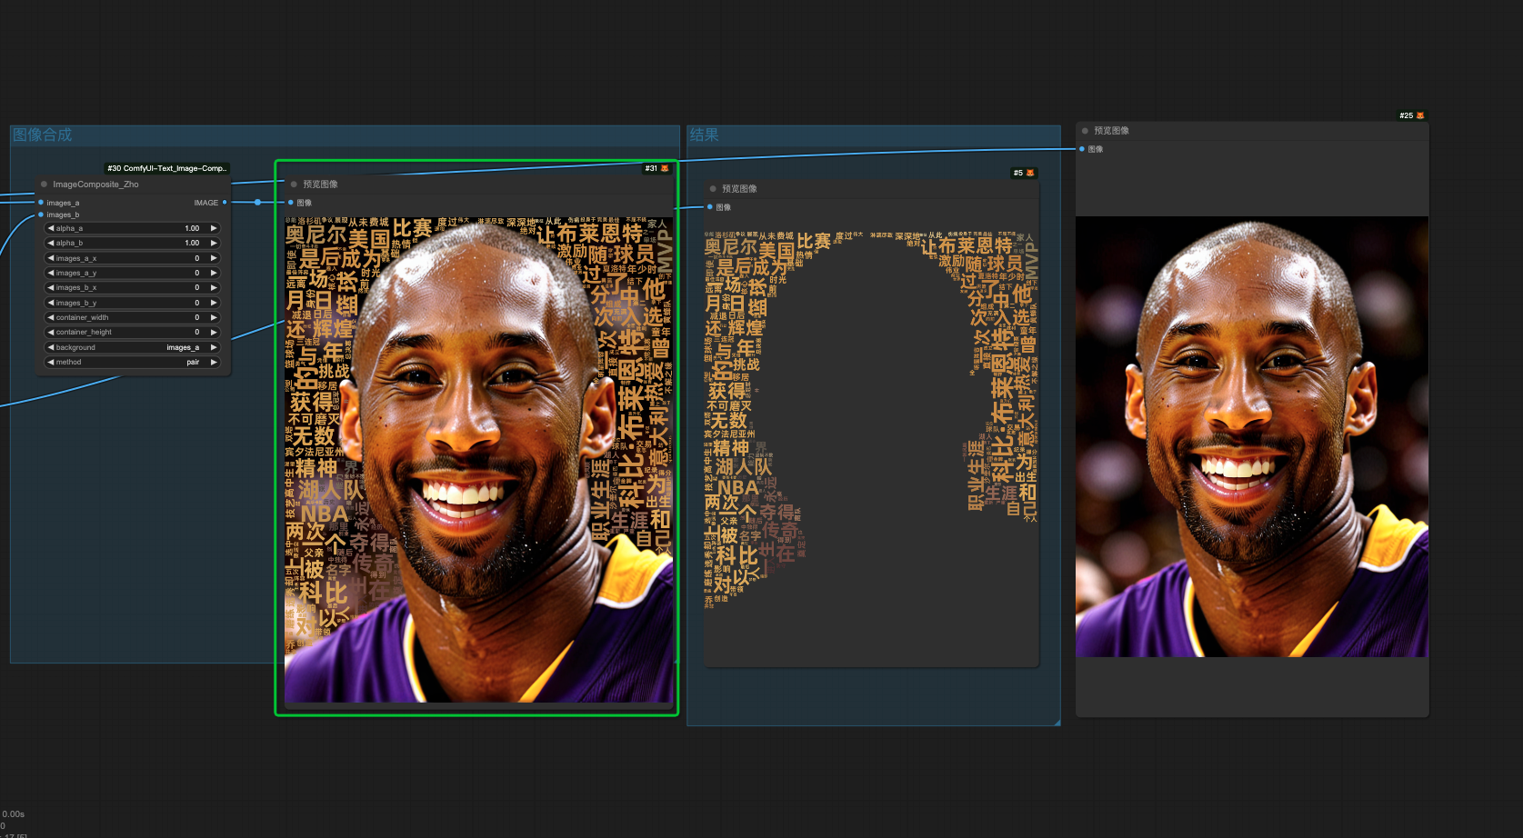The image size is (1523, 838).
Task: Decrease alpha_a with its left arrow
Action: click(x=51, y=228)
